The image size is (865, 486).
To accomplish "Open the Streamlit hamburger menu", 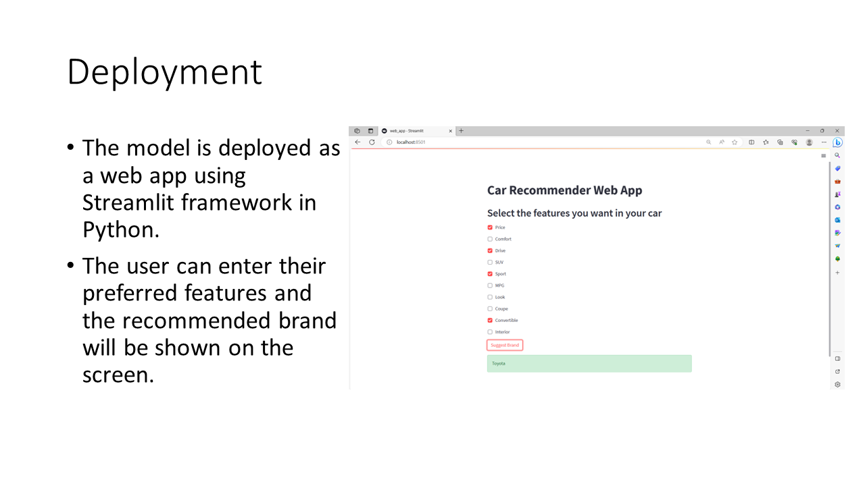I will 823,155.
